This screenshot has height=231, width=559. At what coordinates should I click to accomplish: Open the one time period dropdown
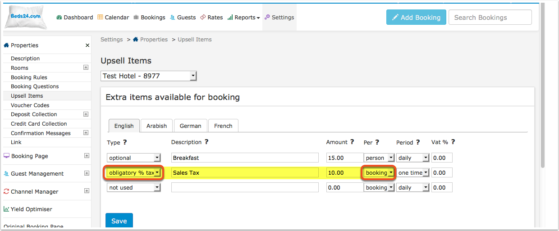412,173
